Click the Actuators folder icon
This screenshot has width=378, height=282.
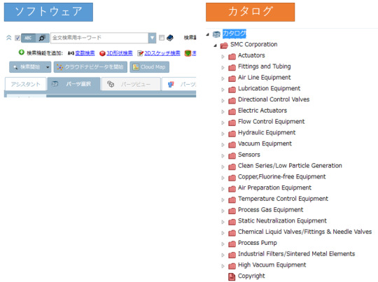pyautogui.click(x=232, y=57)
